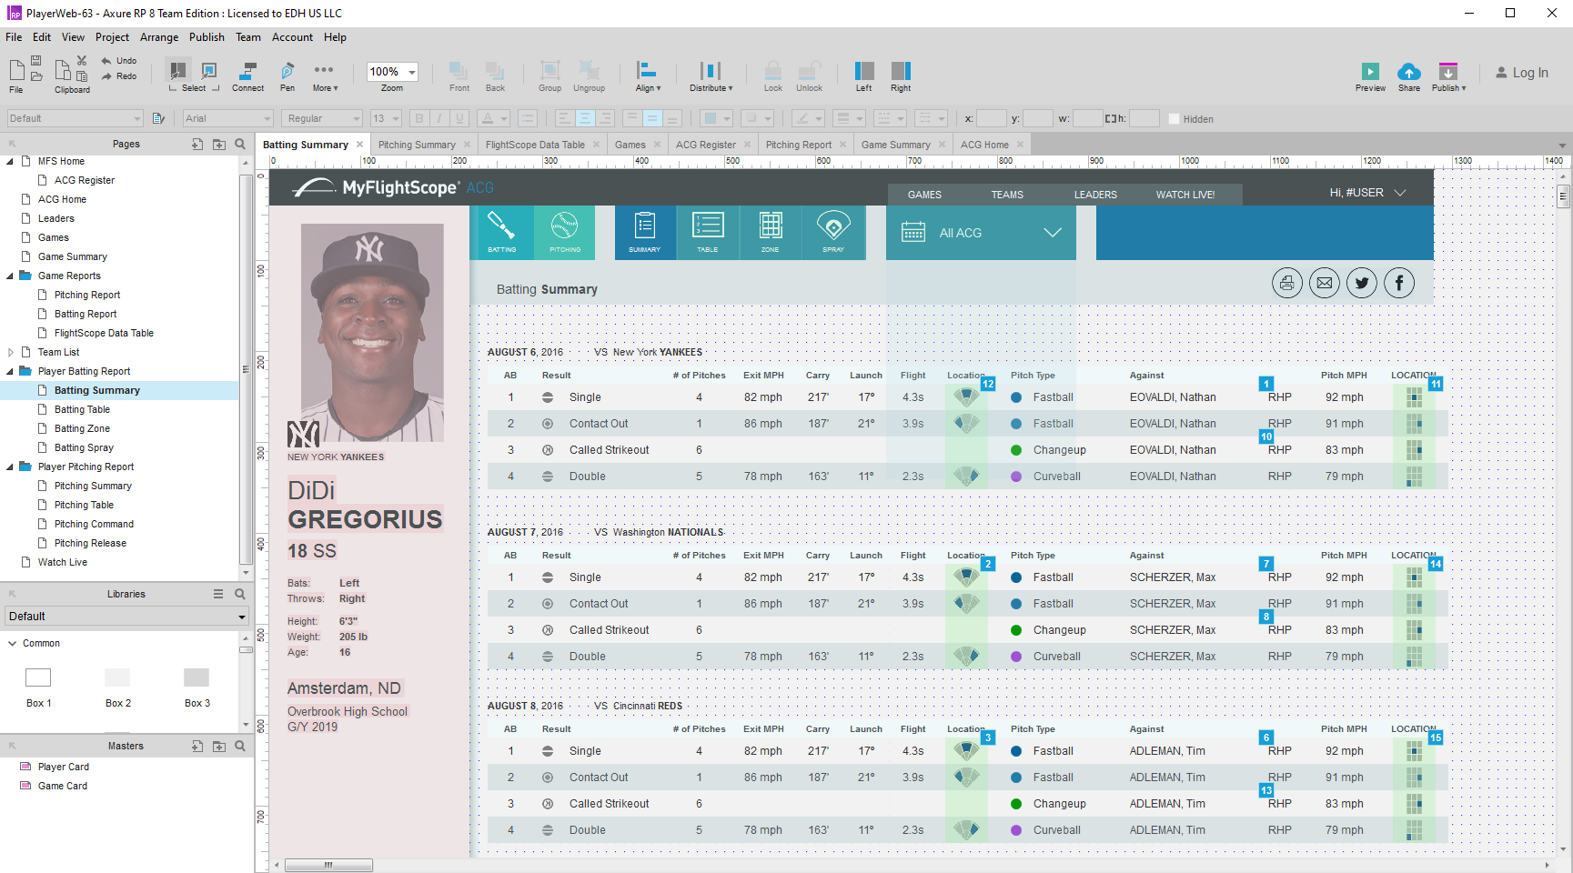Screen dimensions: 1573x873
Task: Click the Pitching tab icon
Action: click(x=564, y=231)
